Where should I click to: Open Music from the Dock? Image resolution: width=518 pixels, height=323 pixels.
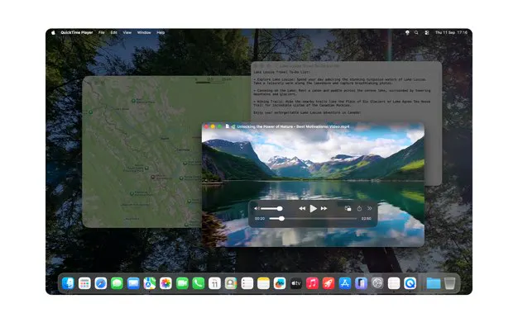click(x=312, y=283)
